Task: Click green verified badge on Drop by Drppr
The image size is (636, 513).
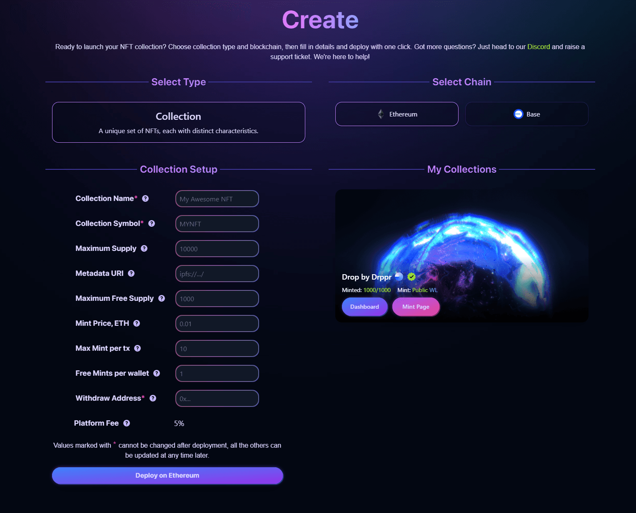Action: pos(412,277)
